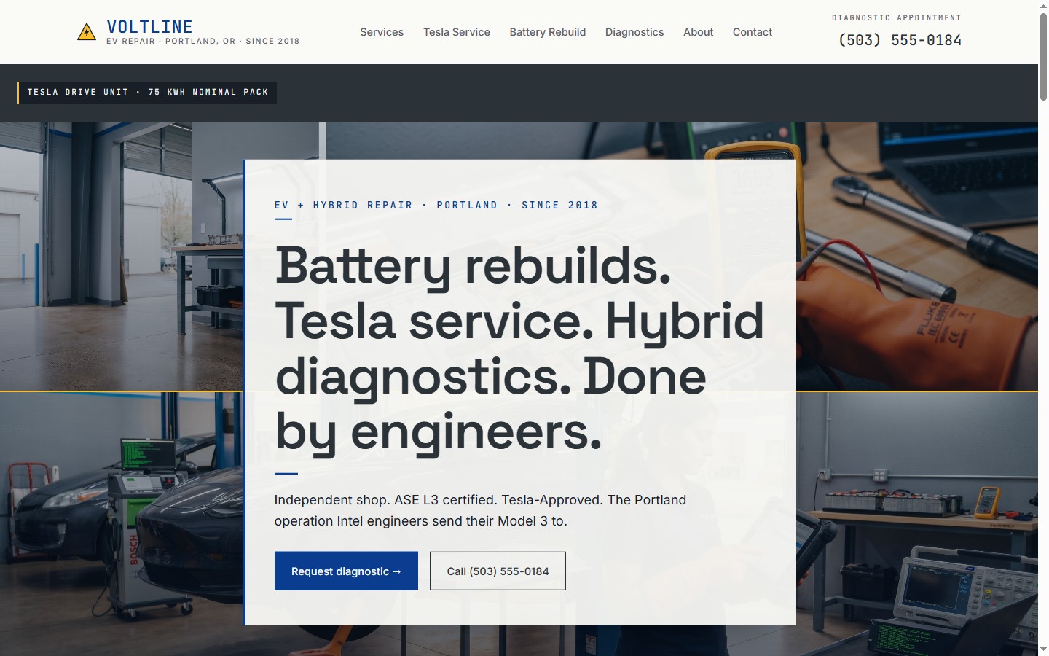Click the scrollbar up arrow
The height and width of the screenshot is (656, 1049).
[x=1043, y=6]
